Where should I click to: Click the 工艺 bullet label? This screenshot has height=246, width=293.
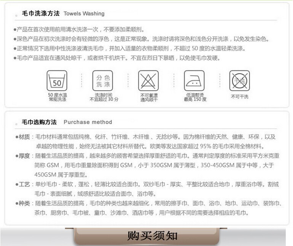24,184
